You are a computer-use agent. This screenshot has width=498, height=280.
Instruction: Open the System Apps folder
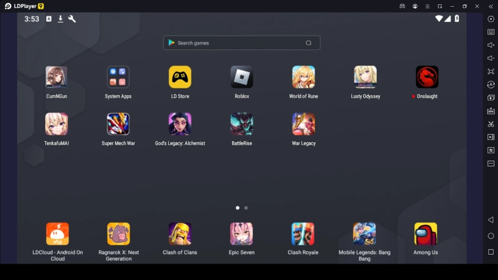[x=118, y=77]
